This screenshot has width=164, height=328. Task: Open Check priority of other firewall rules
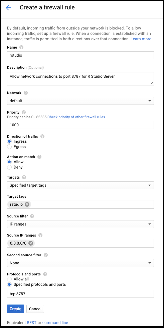pyautogui.click(x=76, y=117)
